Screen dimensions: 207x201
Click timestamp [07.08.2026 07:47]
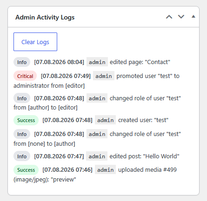point(59,156)
